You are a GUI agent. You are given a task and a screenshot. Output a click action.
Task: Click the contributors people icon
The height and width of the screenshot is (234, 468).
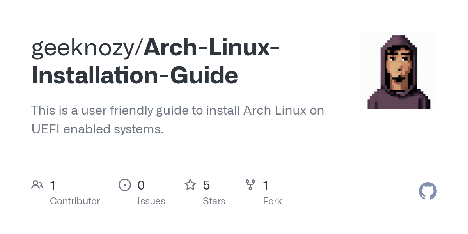(x=37, y=184)
